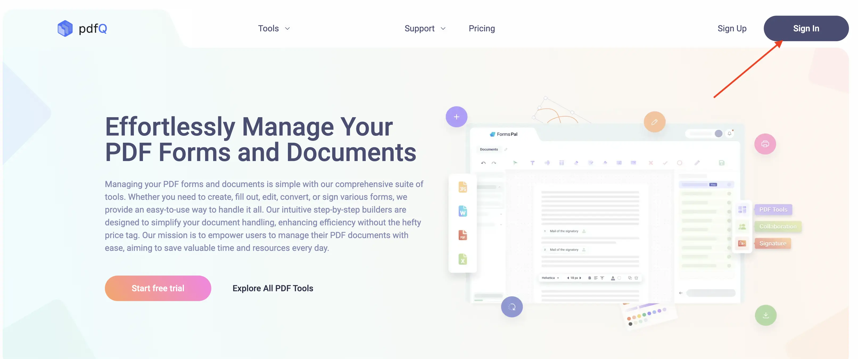Screen dimensions: 858x359
Task: Toggle visibility of document list panel
Action: tap(489, 149)
